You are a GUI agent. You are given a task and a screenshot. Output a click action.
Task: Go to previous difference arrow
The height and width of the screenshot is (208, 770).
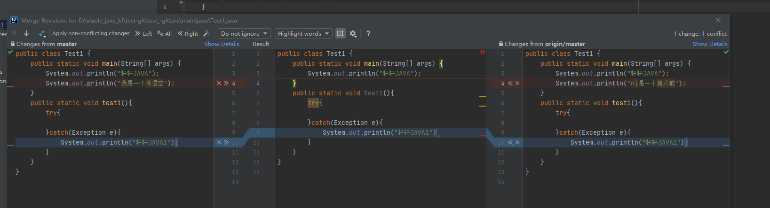pos(14,33)
